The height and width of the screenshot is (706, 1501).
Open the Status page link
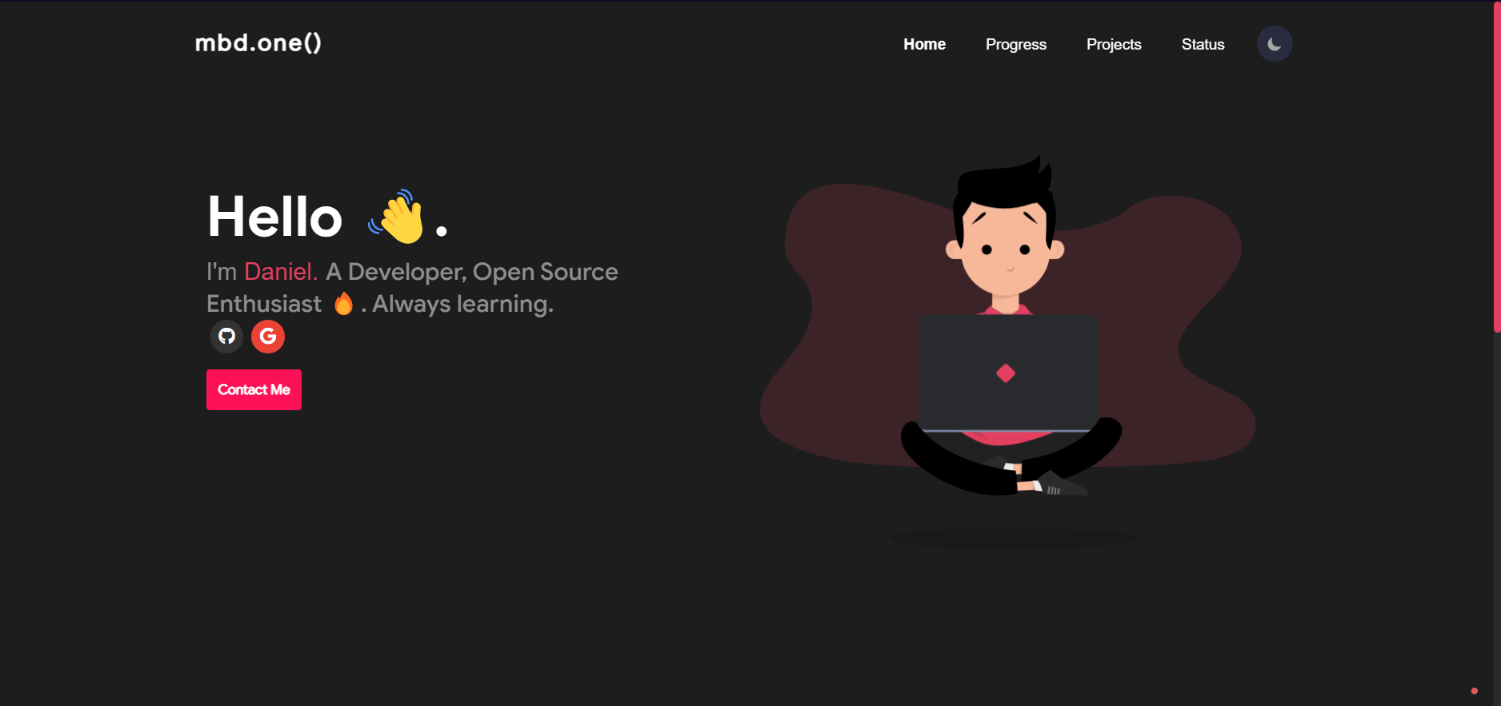pyautogui.click(x=1203, y=45)
